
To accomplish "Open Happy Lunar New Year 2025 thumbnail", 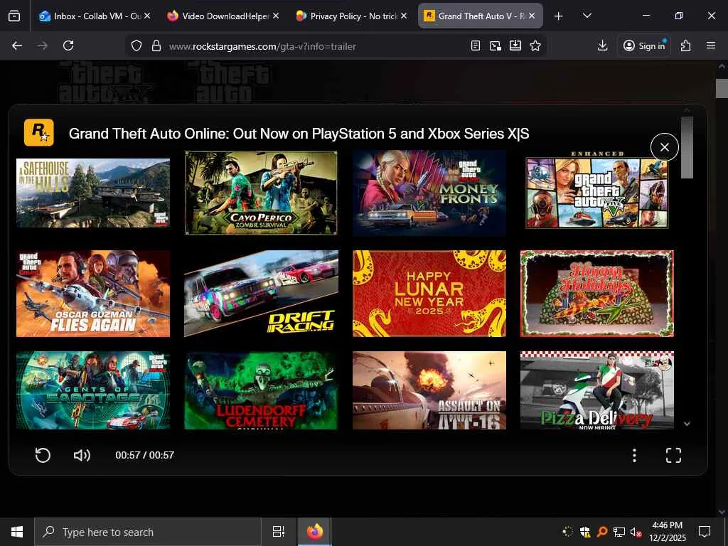I will tap(429, 294).
